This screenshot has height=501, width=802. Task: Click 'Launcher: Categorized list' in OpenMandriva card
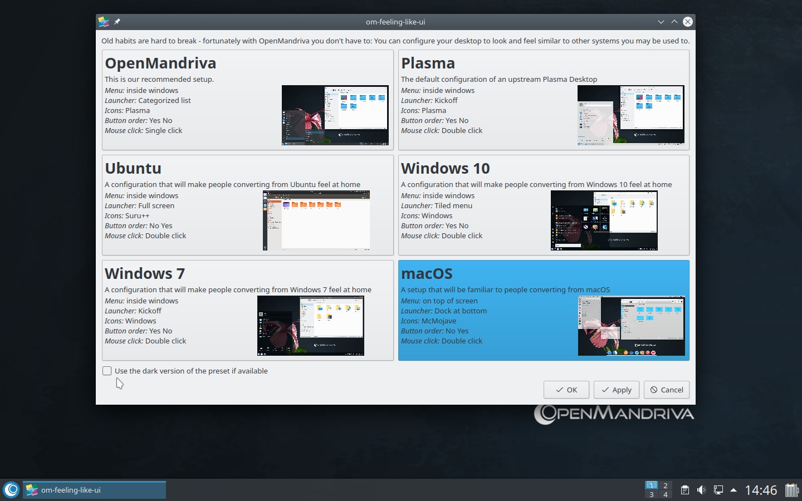point(148,100)
